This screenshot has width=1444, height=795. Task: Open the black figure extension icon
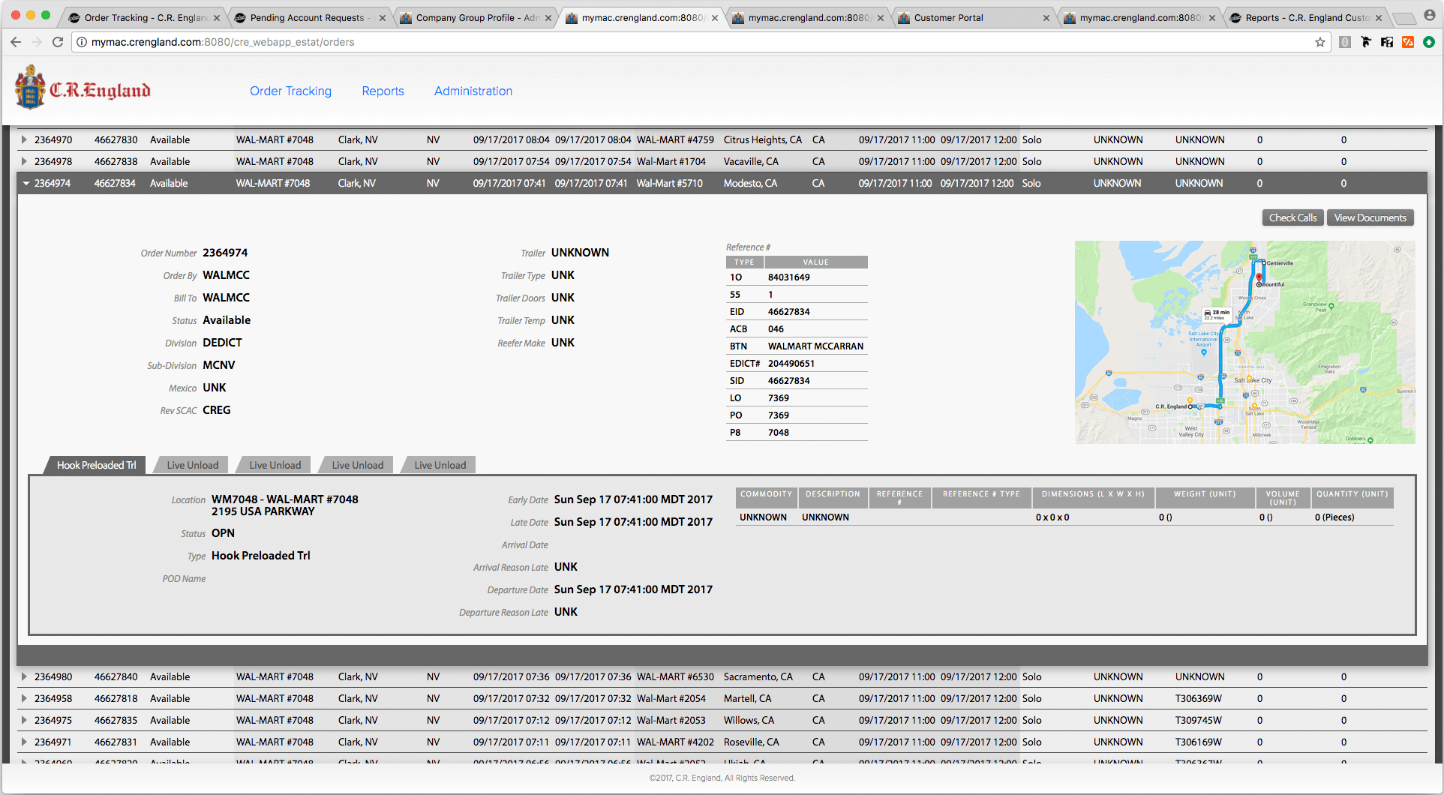1366,42
